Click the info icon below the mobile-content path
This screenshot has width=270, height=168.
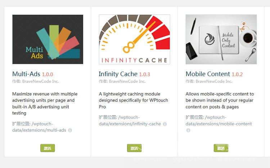coord(188,130)
